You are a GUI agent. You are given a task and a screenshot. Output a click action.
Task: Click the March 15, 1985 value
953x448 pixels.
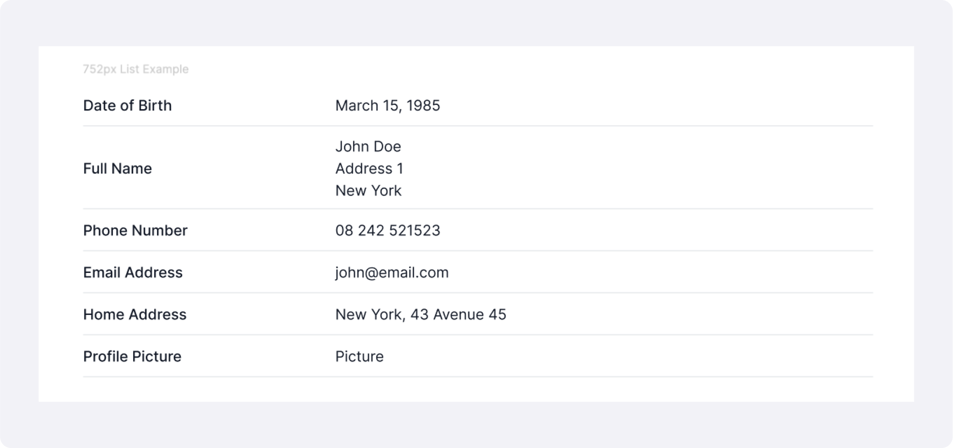click(388, 105)
